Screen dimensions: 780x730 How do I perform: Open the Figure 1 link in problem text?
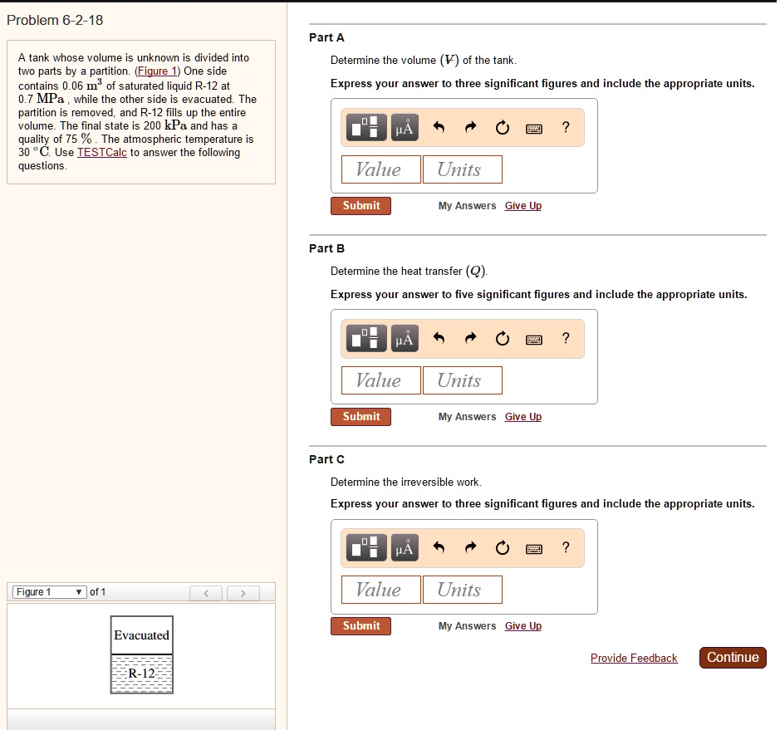156,71
